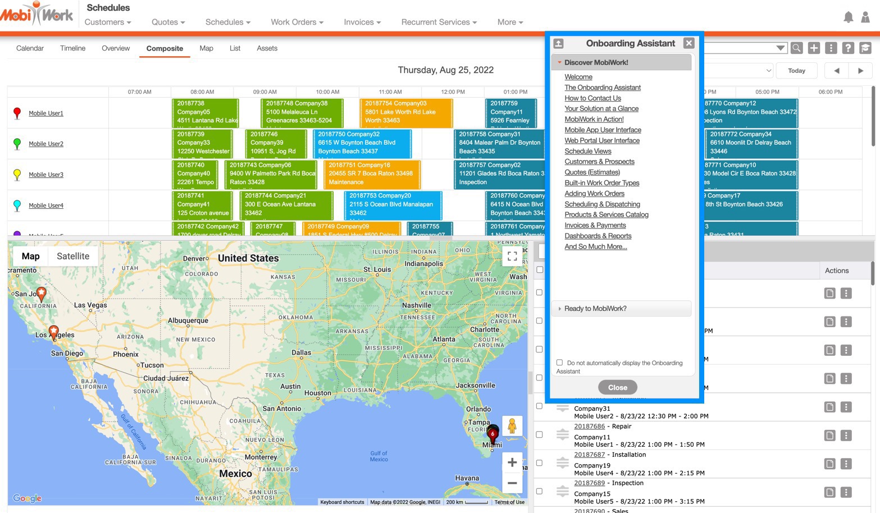Viewport: 880px width, 513px height.
Task: Expand the Ready to MobiWork? section
Action: click(x=595, y=309)
